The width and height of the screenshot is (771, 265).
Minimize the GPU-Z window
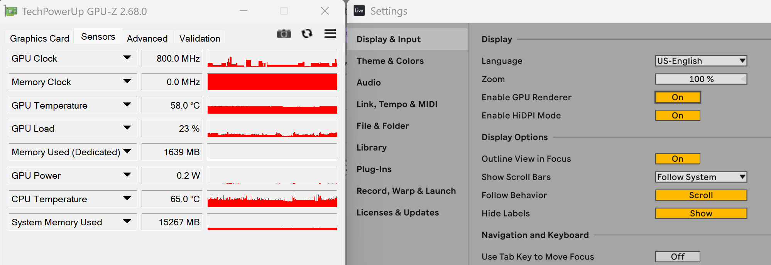[243, 11]
